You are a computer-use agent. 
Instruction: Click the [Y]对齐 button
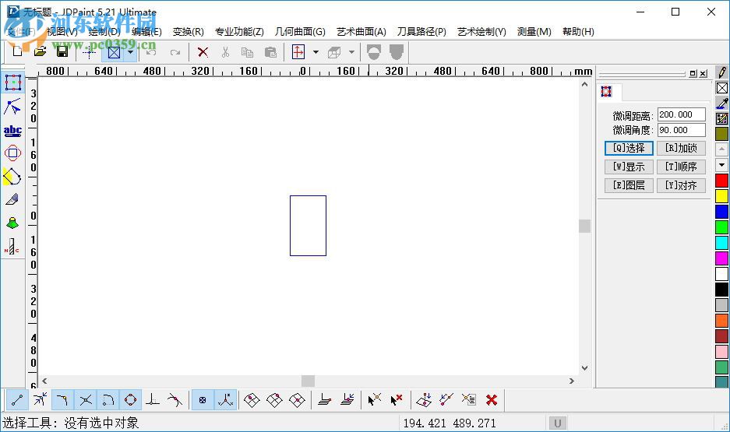[681, 185]
